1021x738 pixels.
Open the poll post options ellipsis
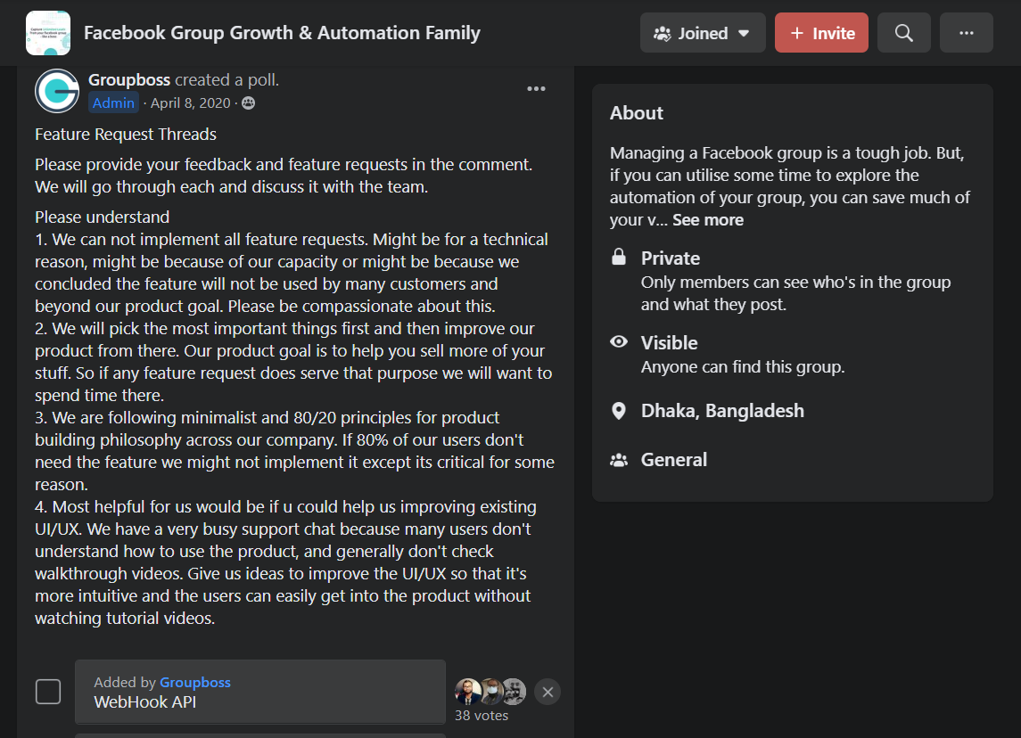click(536, 88)
